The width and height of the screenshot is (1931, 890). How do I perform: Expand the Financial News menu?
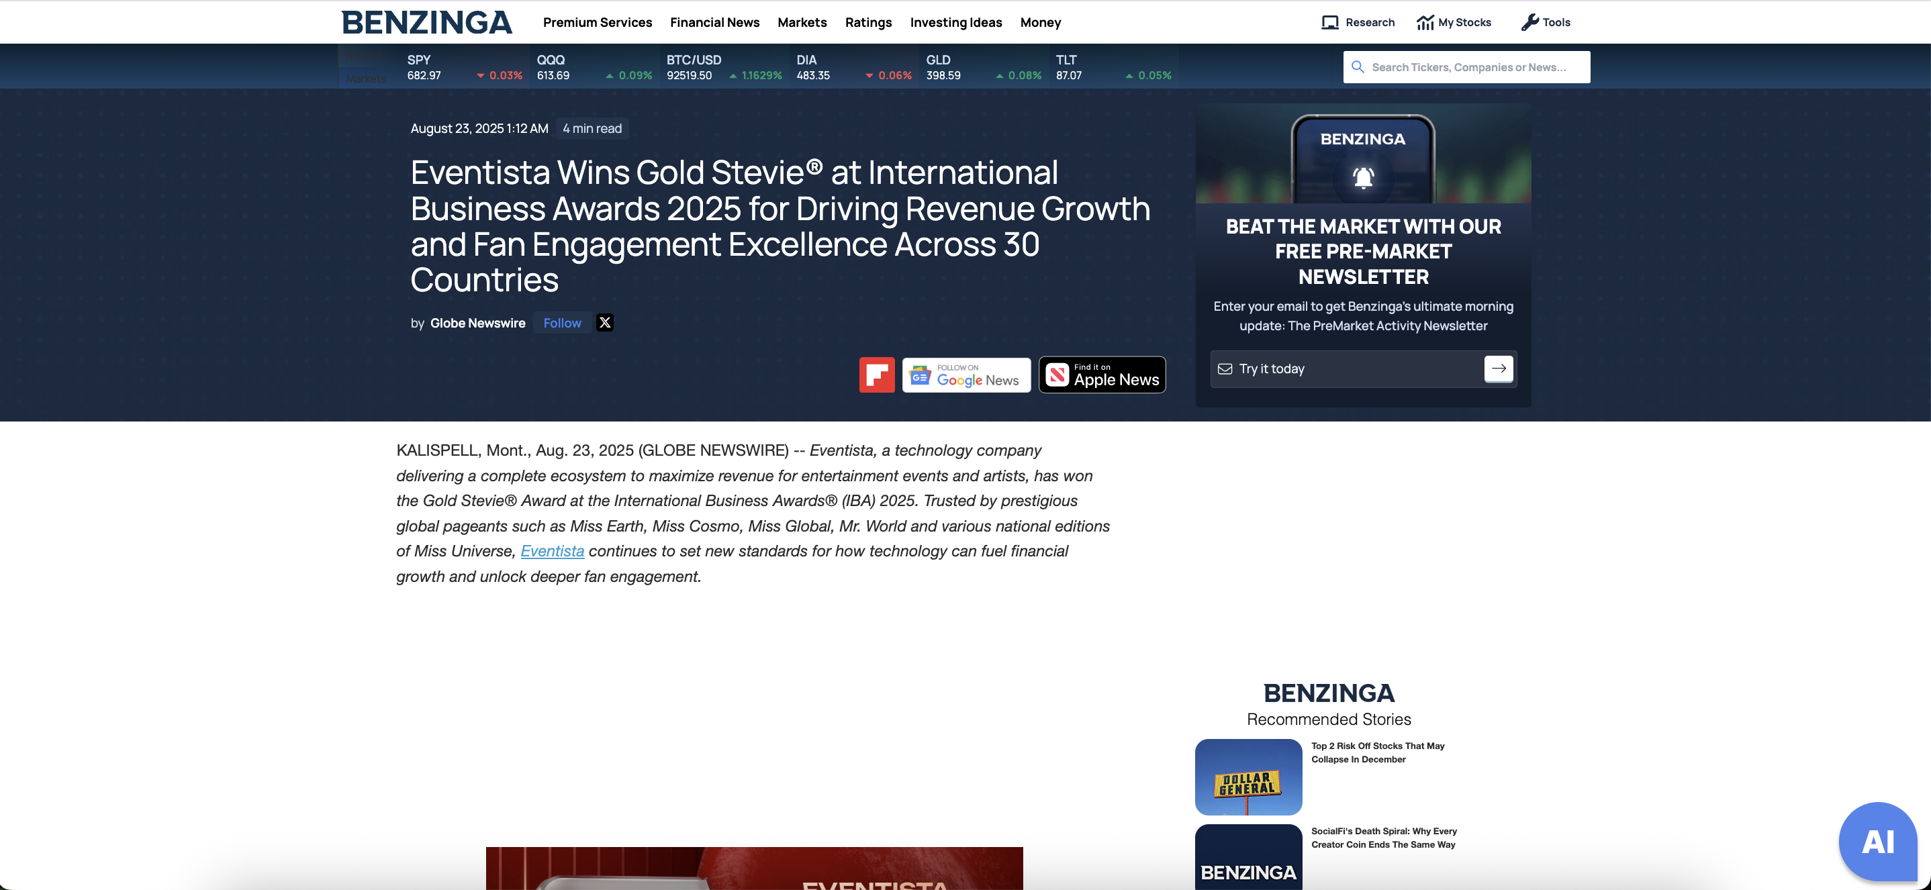pos(714,22)
